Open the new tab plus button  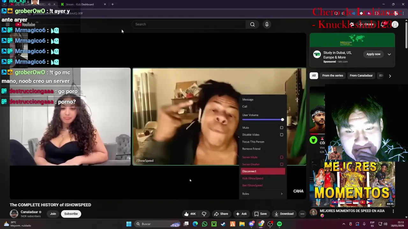click(x=113, y=4)
